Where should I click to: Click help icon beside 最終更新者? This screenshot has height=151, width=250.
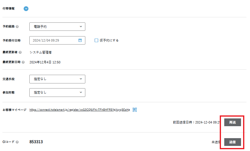click(20, 52)
